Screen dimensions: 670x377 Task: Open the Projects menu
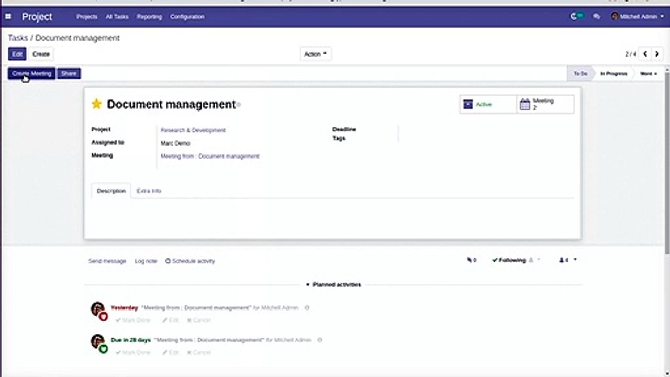[x=87, y=17]
